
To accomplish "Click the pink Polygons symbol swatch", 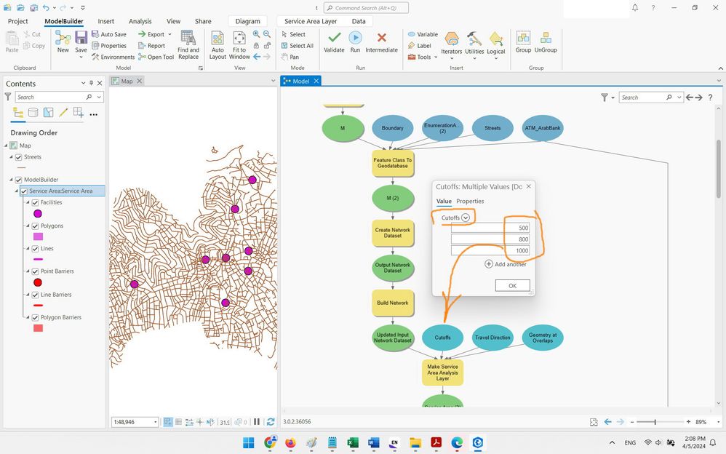I will tap(38, 236).
